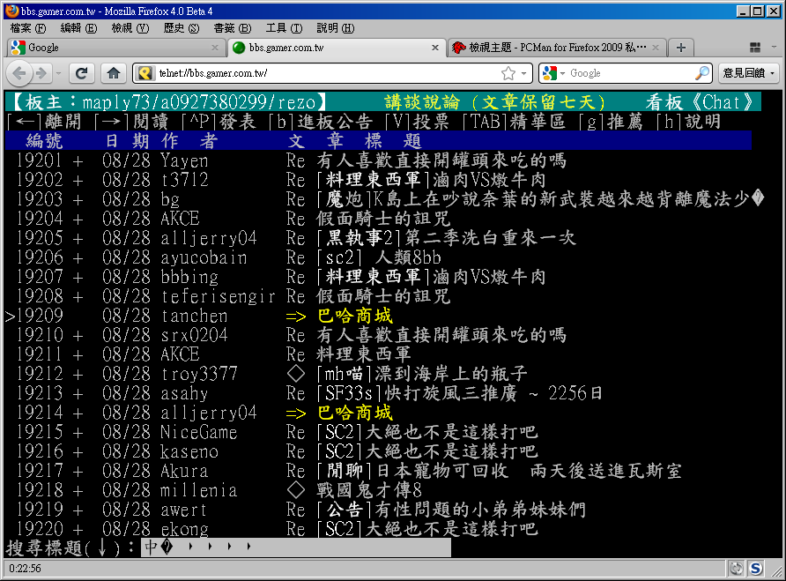Go to the Home page
The width and height of the screenshot is (786, 581).
pyautogui.click(x=114, y=73)
